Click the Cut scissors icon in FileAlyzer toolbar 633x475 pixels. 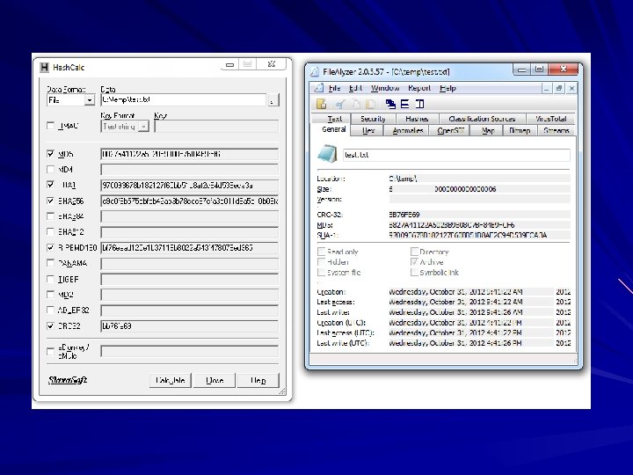point(340,104)
